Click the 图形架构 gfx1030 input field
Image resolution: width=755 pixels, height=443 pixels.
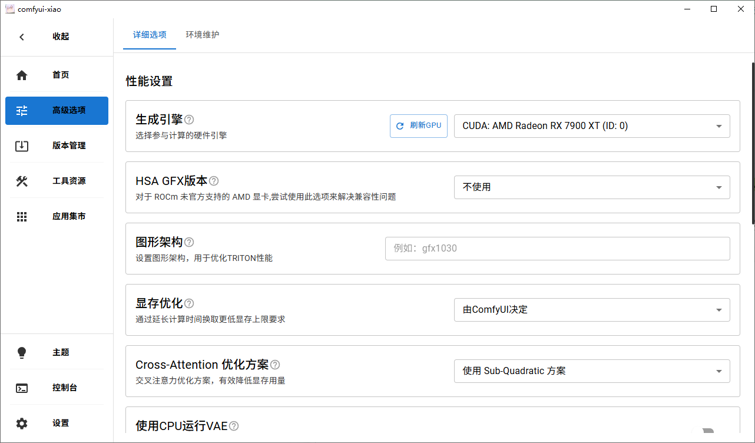pos(557,249)
